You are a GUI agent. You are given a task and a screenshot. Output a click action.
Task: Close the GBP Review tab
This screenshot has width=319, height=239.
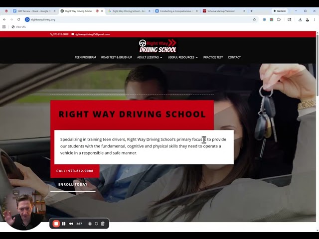click(x=54, y=11)
